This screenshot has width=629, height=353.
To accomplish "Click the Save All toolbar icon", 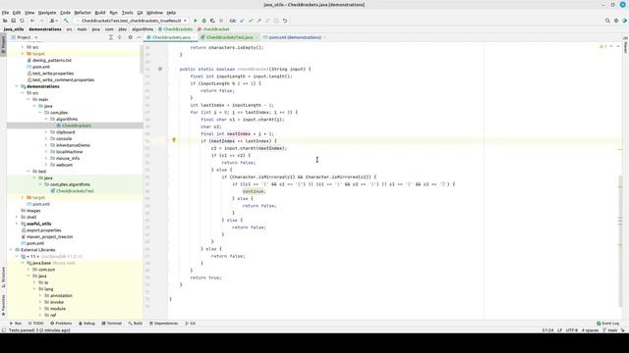I will coord(13,21).
